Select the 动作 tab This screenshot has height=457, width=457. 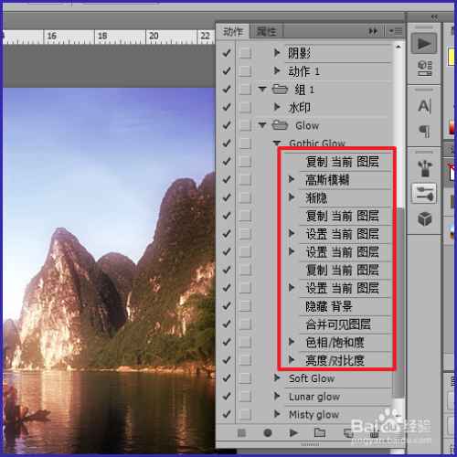pyautogui.click(x=233, y=31)
